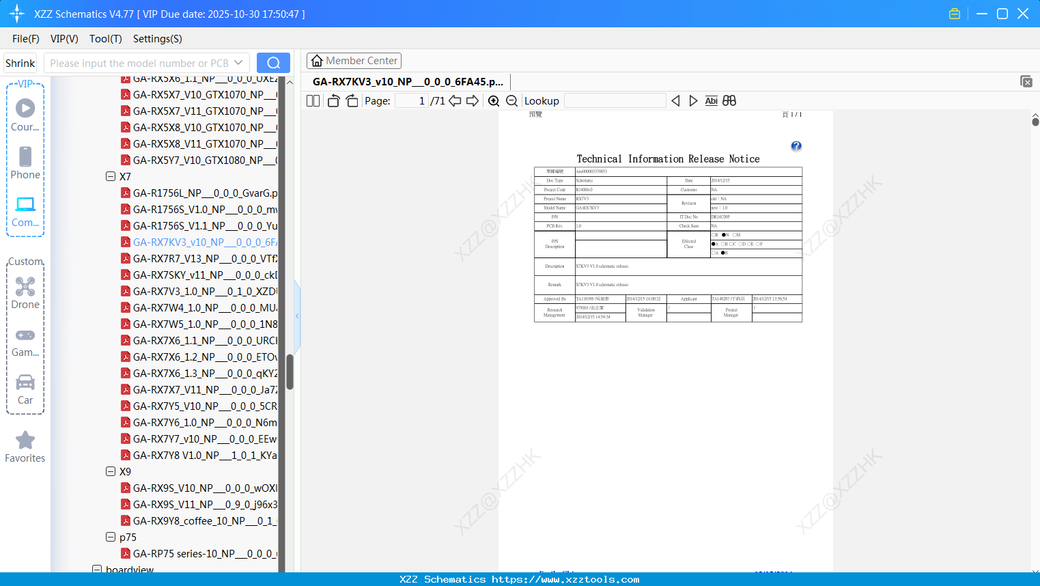Go to previous page arrow
Viewport: 1040px width, 586px height.
(455, 100)
